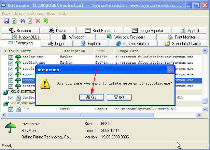Select the PFW entry row
Viewport: 210px width, 150px height.
pyautogui.click(x=102, y=109)
